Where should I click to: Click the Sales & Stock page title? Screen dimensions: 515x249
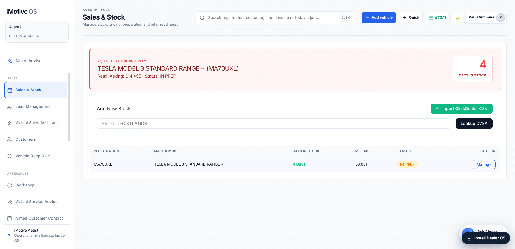coord(104,17)
